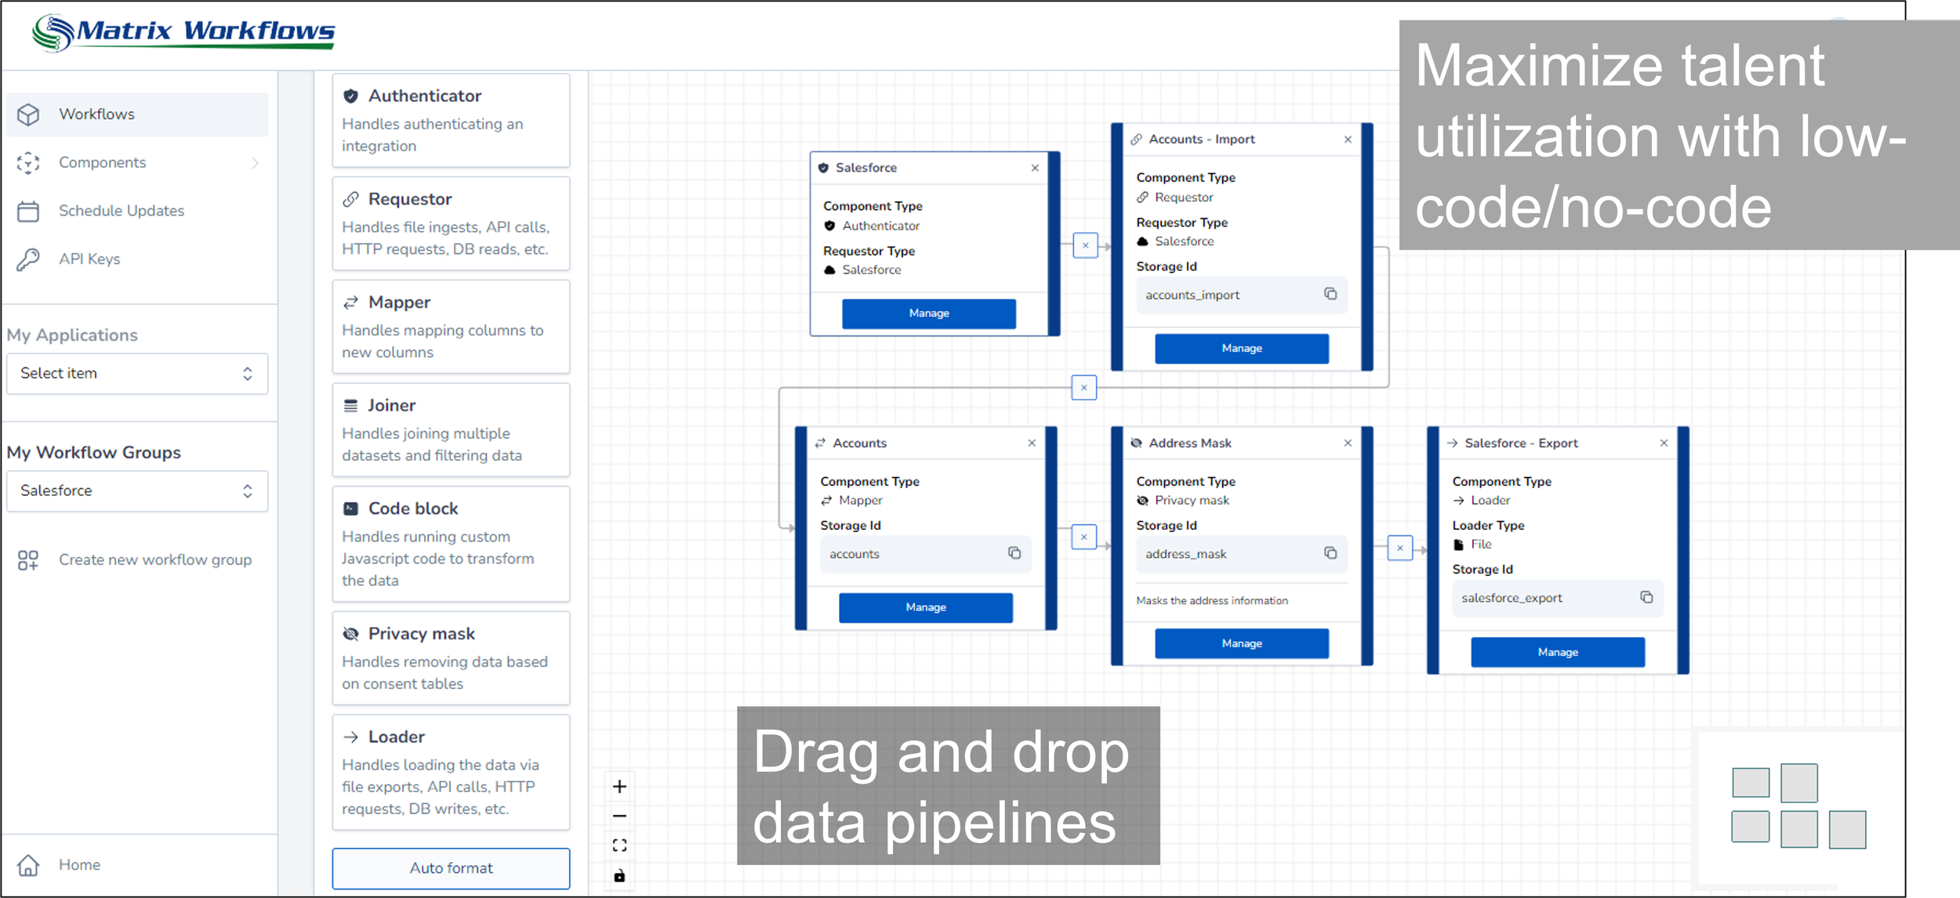Viewport: 1960px width, 898px height.
Task: Click the minimap in canvas corner
Action: (x=1799, y=807)
